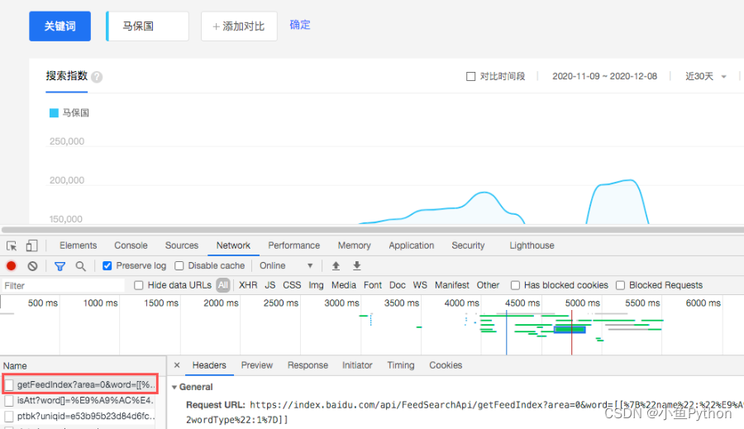Click the Name column header

tap(83, 365)
